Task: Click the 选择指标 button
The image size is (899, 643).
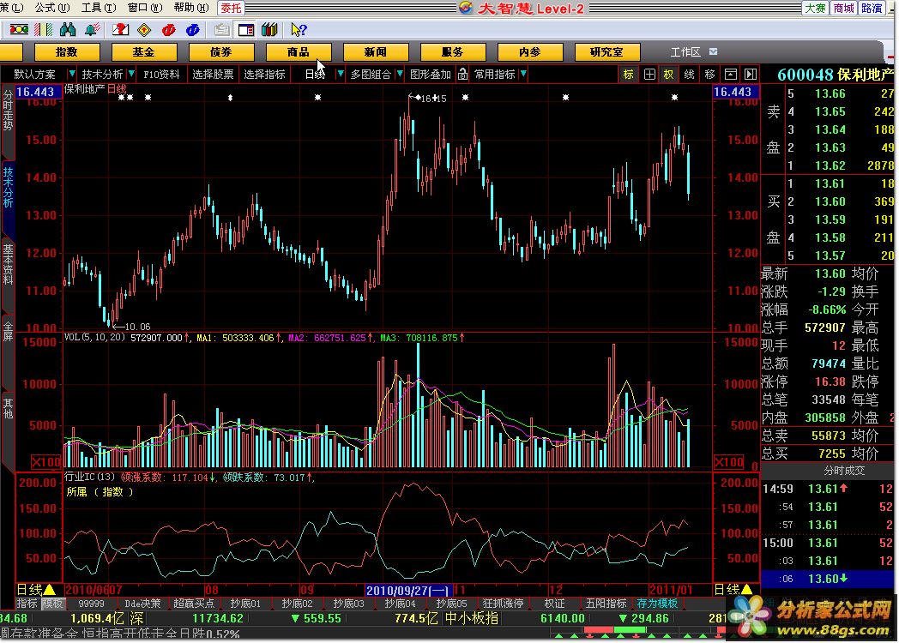Action: 264,74
